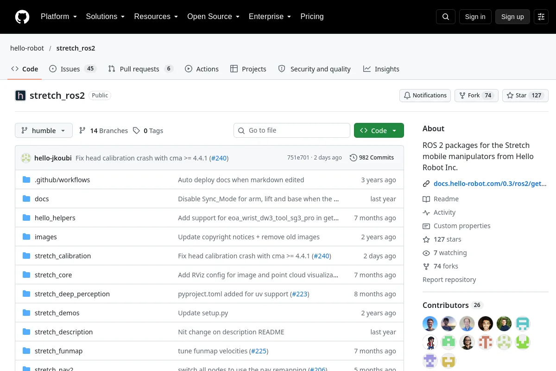Screen dimensions: 556x371
Task: Open commit message 'Nit change on description README'
Action: [x=231, y=332]
